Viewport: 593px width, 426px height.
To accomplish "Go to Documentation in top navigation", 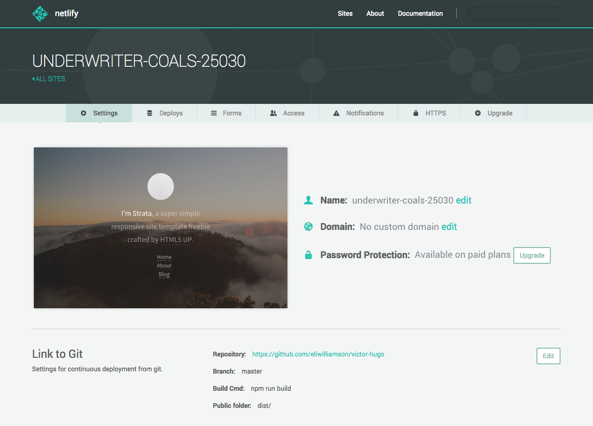I will point(420,13).
